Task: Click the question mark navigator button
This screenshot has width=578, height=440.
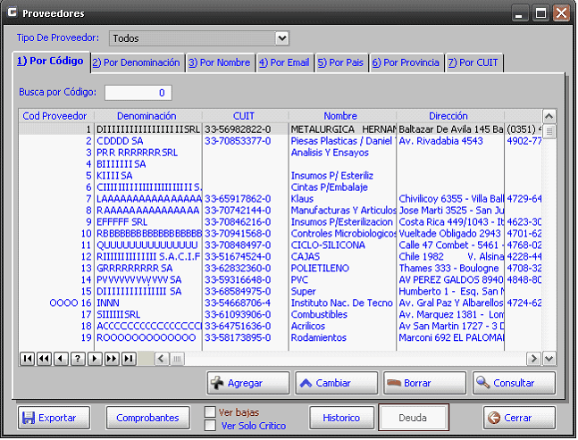Action: tap(78, 358)
